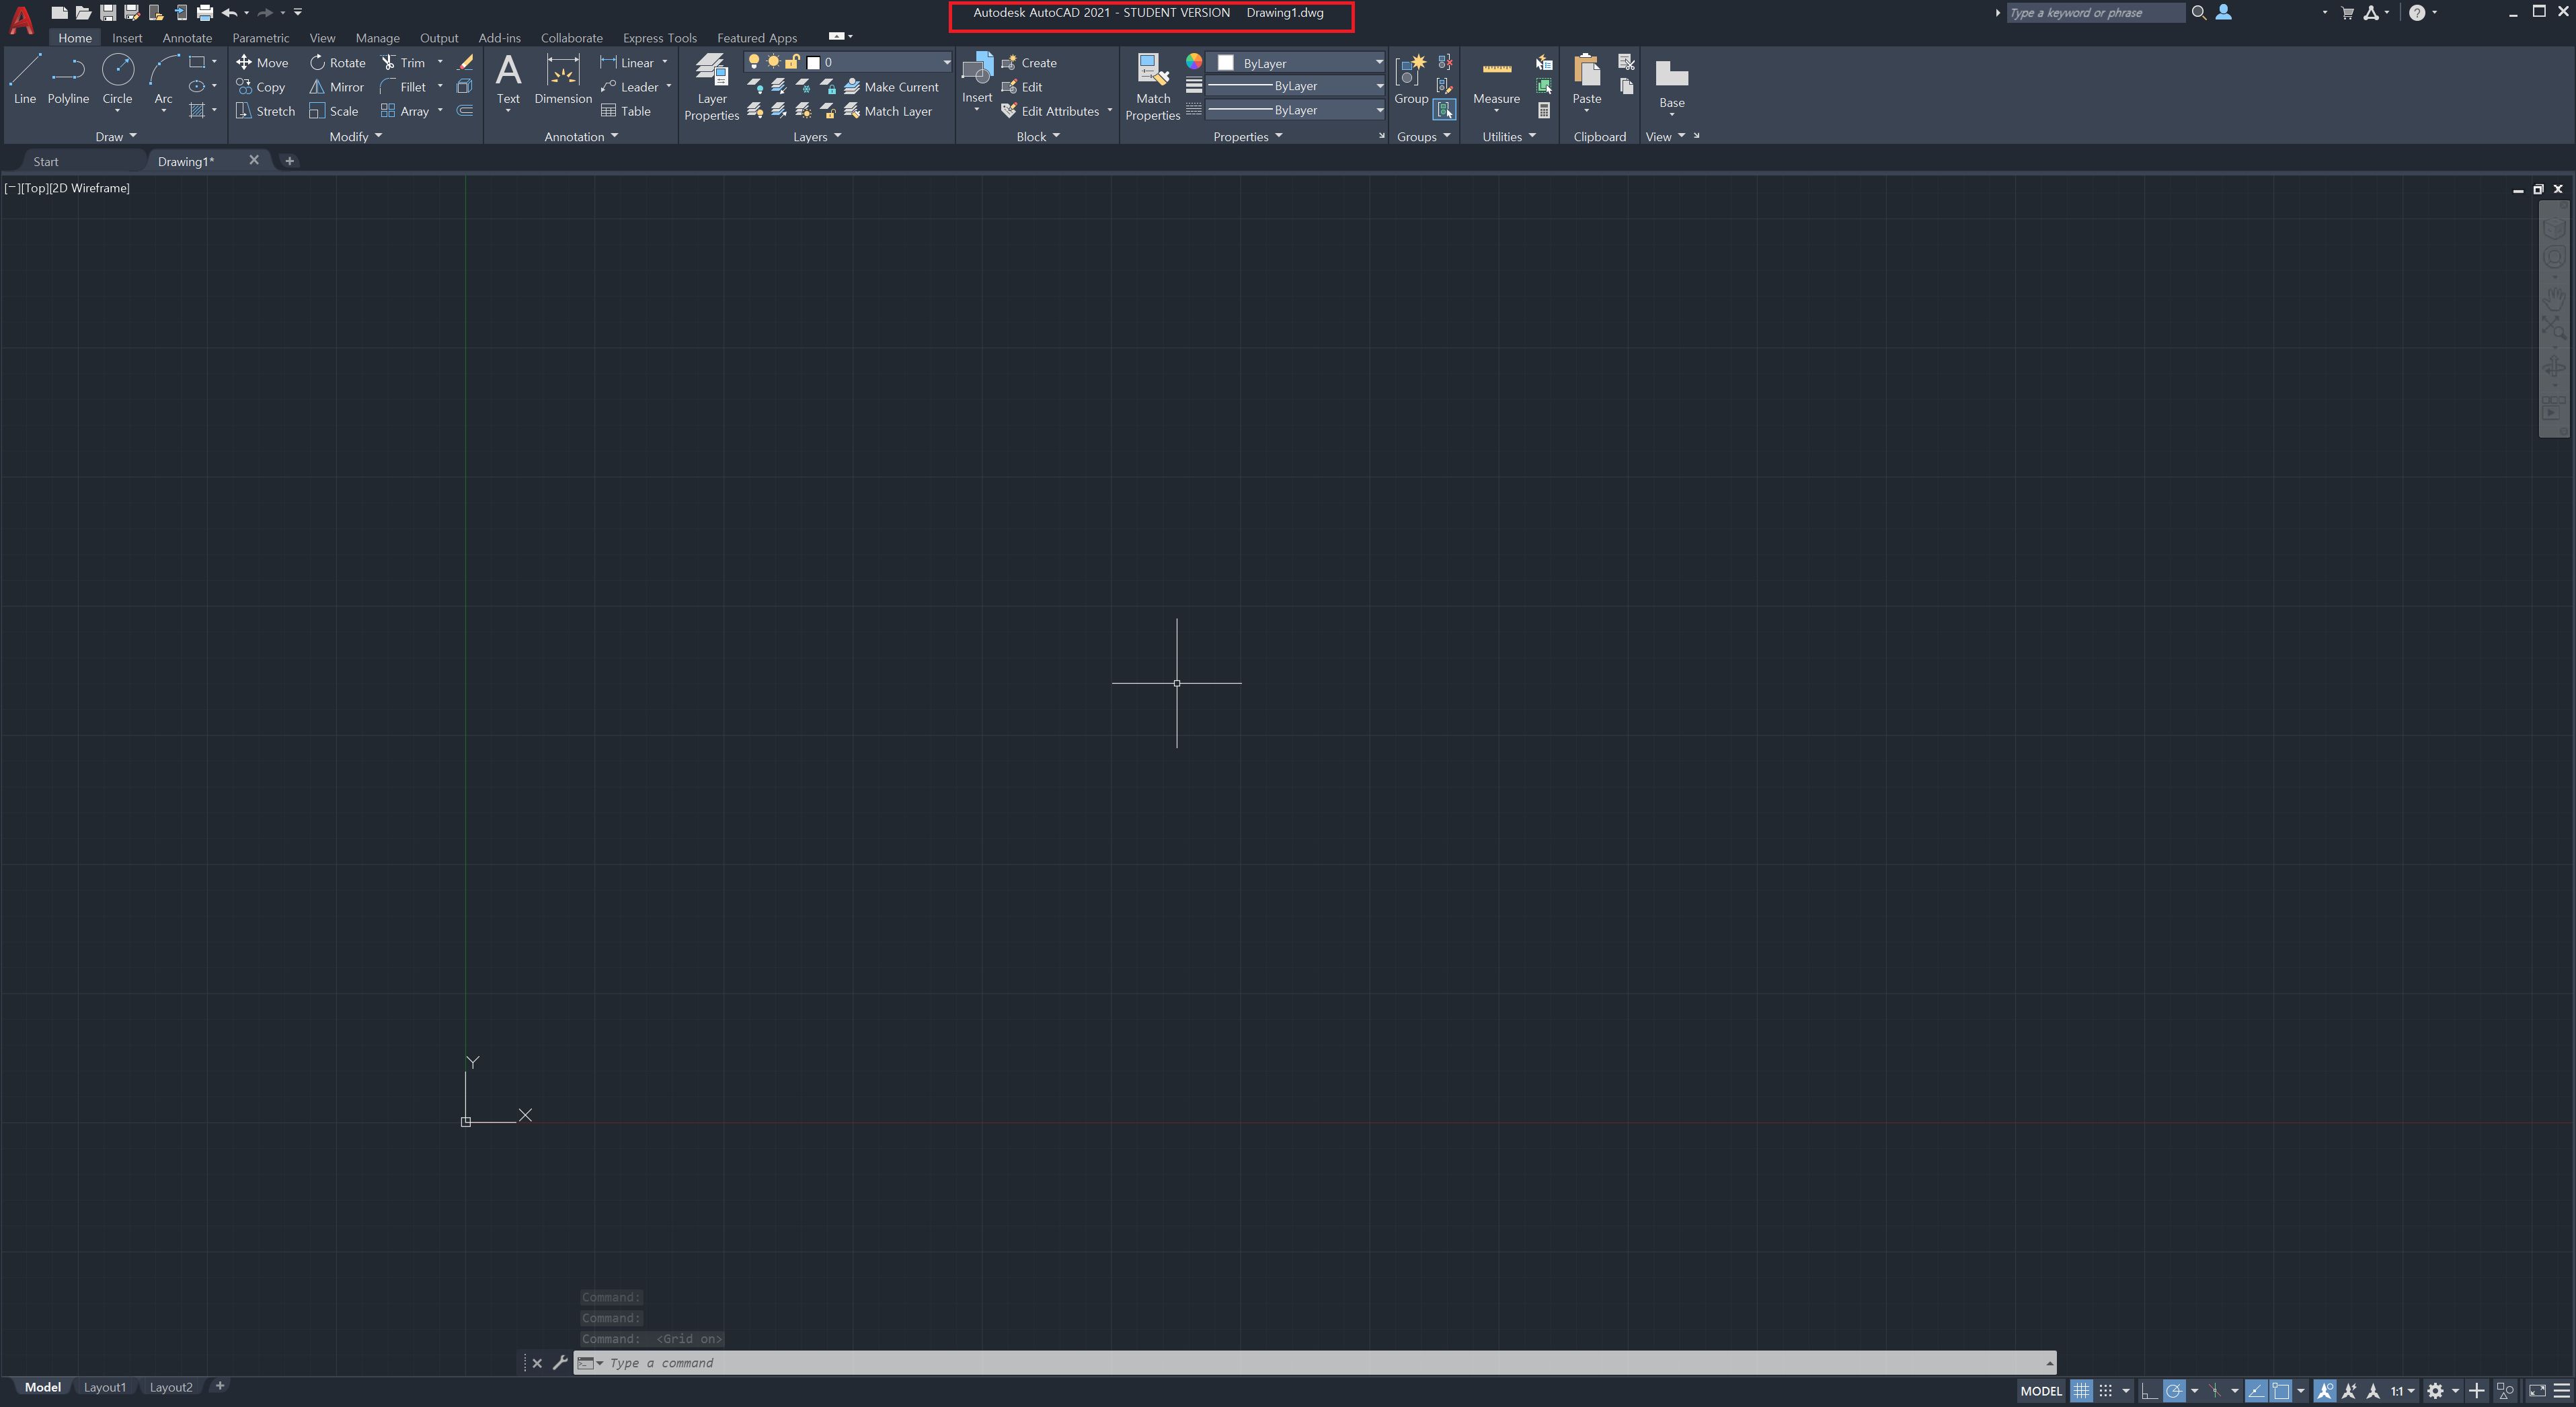This screenshot has height=1407, width=2576.
Task: Open the layer name dropdown showing 0
Action: (880, 62)
